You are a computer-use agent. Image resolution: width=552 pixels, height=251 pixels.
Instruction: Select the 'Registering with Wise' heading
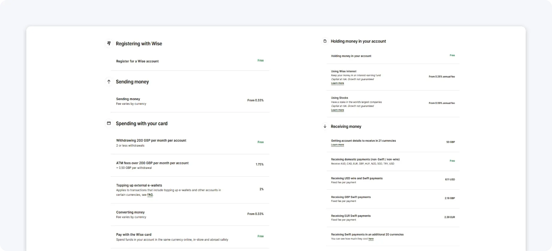coord(139,44)
